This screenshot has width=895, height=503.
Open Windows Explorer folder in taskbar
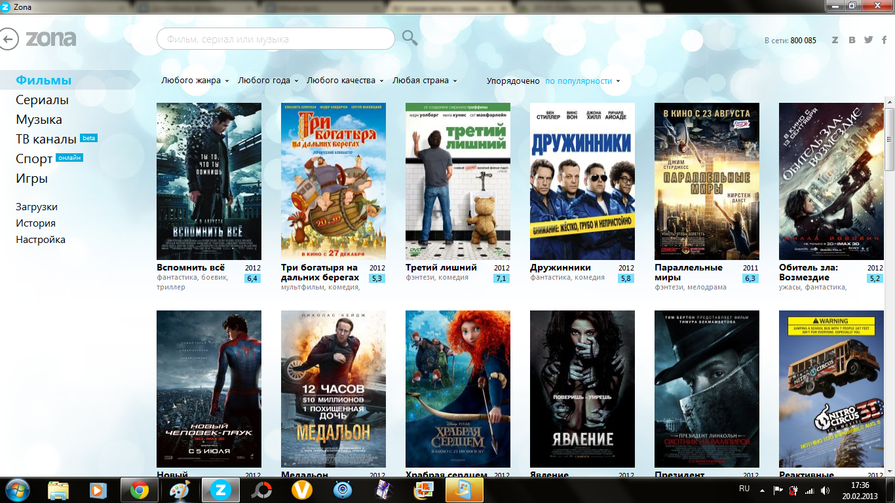[58, 490]
